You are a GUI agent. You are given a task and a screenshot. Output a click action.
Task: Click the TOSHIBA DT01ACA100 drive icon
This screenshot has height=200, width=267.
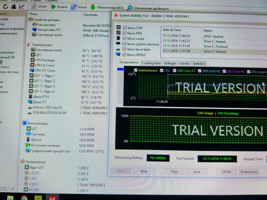[x=30, y=113]
